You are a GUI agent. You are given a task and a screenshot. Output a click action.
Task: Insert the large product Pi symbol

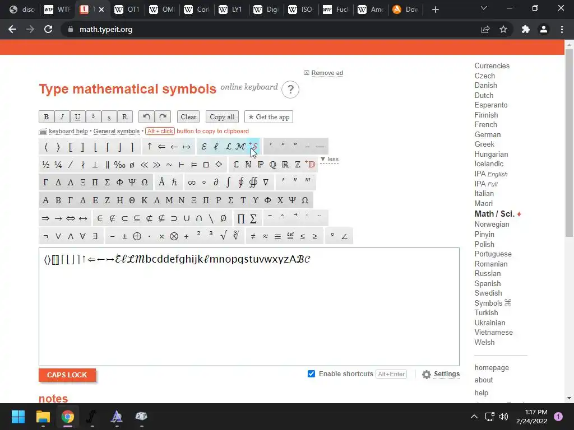[x=241, y=219]
